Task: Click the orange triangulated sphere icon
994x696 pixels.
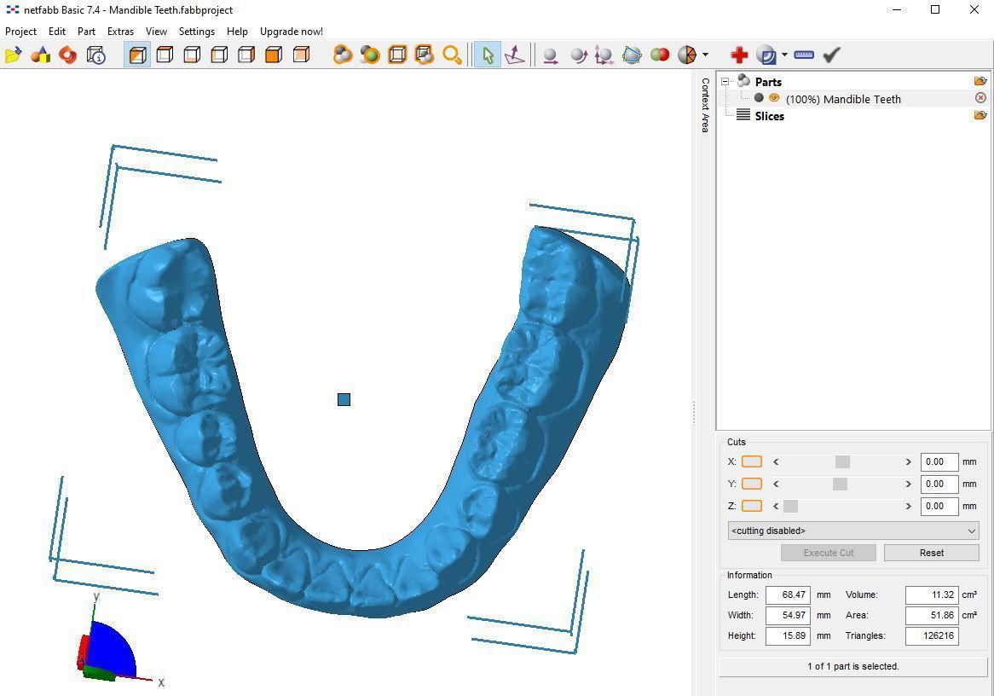Action: [687, 55]
